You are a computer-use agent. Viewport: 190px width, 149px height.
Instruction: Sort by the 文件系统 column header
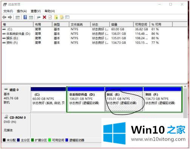coord(80,25)
